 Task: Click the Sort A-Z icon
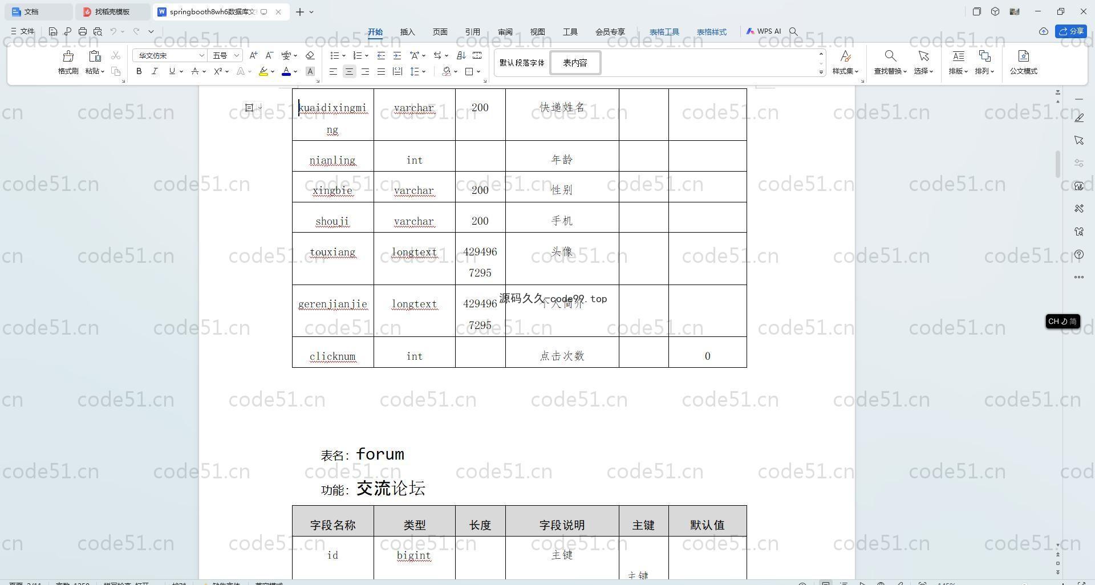[461, 55]
